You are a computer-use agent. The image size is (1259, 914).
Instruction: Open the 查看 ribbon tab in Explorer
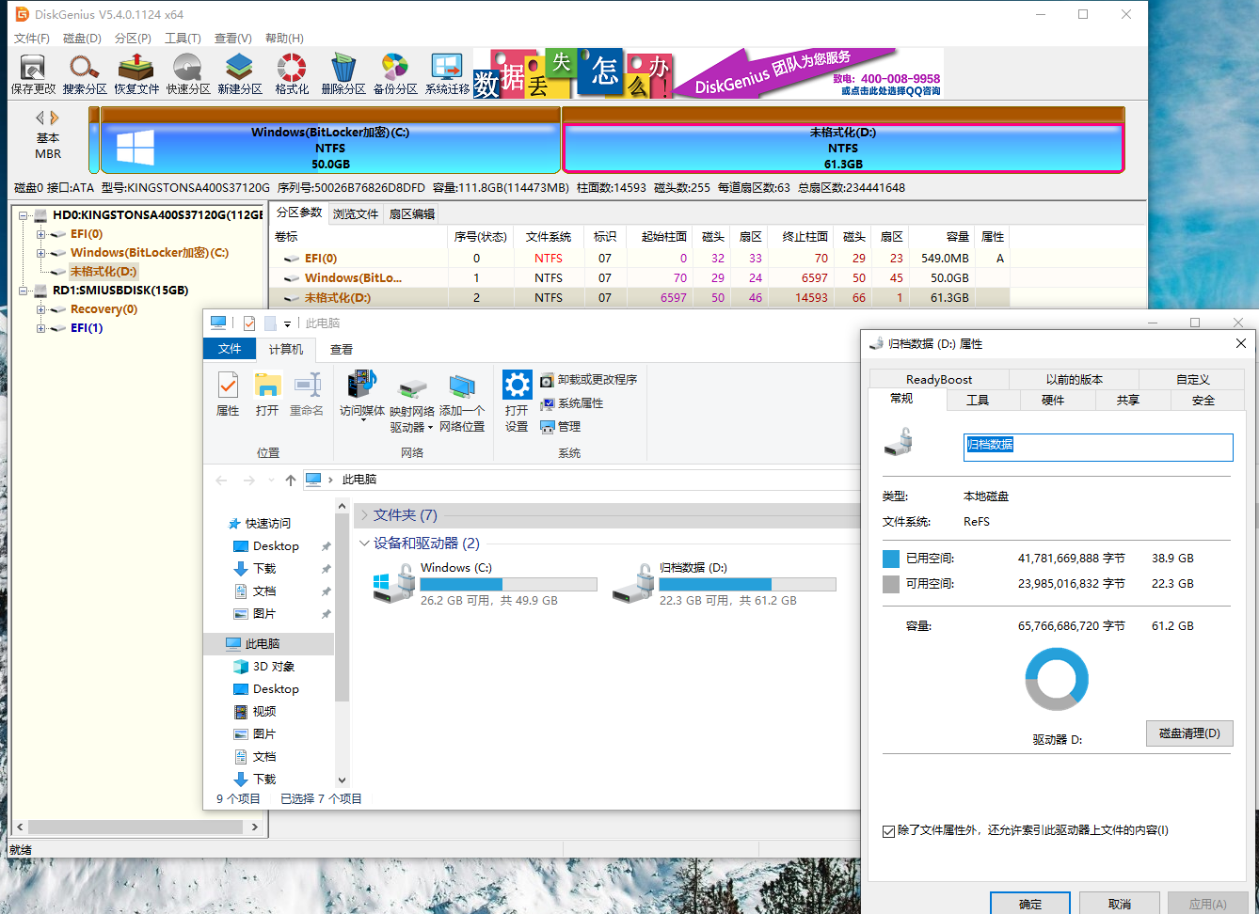click(x=342, y=349)
